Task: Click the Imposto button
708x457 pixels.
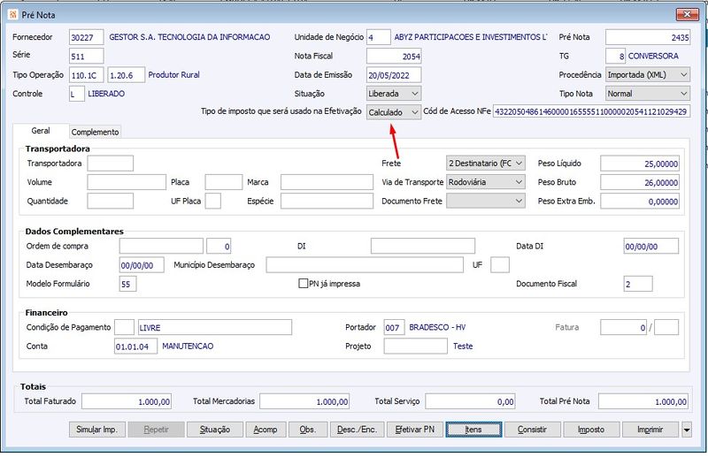Action: click(x=591, y=430)
